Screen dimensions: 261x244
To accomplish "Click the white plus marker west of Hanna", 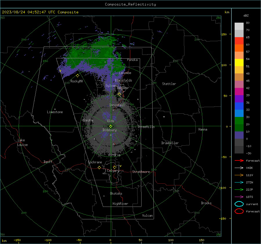I will (164, 117).
